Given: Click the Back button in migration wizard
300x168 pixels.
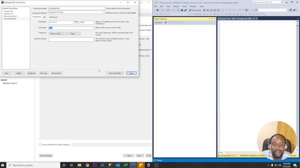Looking at the screenshot, I should 128,155.
